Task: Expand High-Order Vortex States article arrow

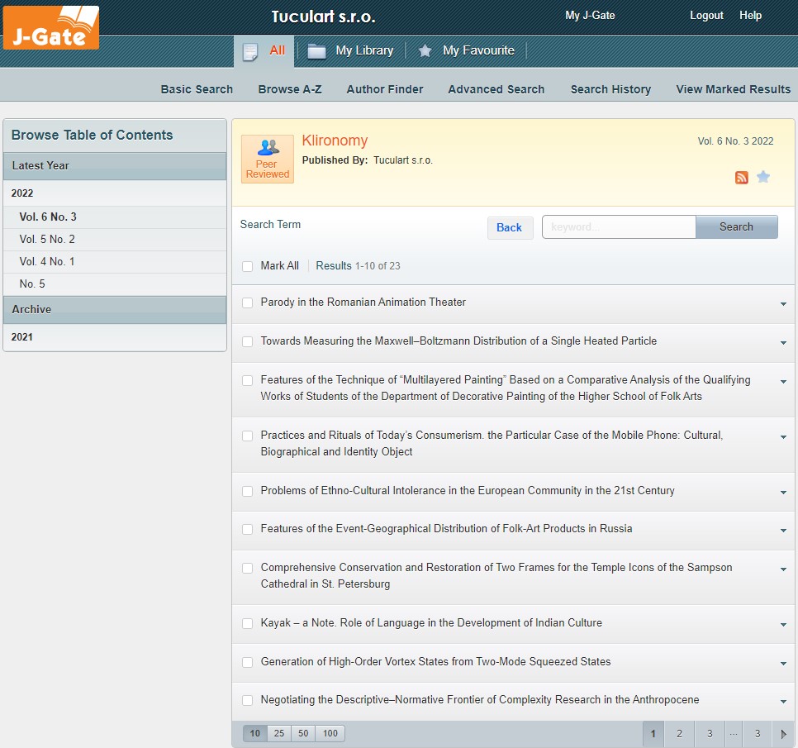Action: tap(783, 664)
